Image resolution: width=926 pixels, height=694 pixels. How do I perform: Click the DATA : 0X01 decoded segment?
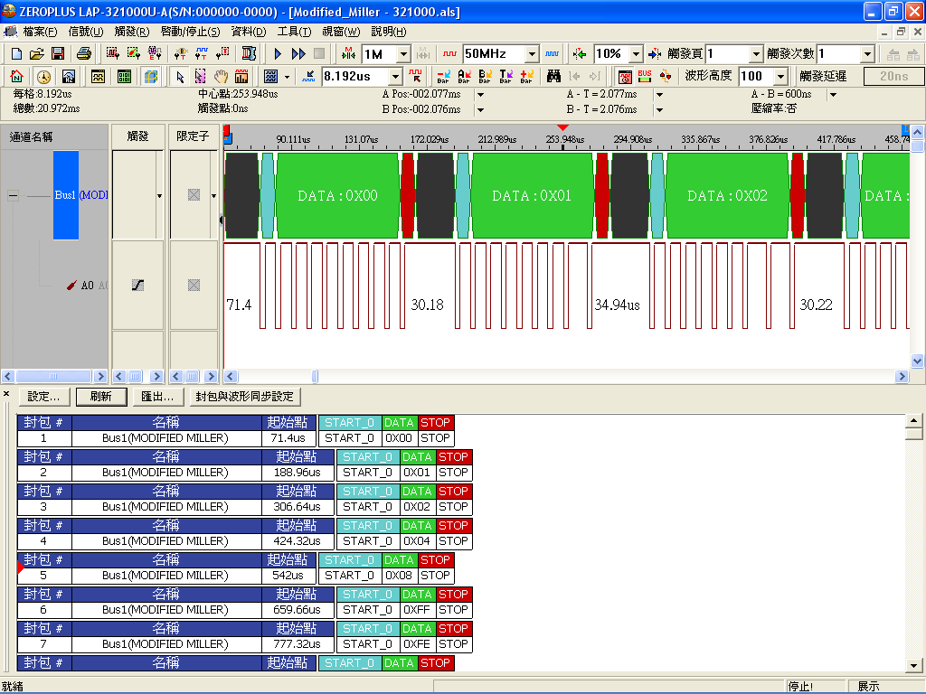coord(532,195)
